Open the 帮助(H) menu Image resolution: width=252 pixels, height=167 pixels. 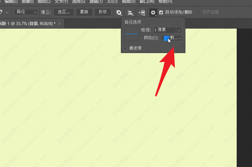[x=165, y=2]
